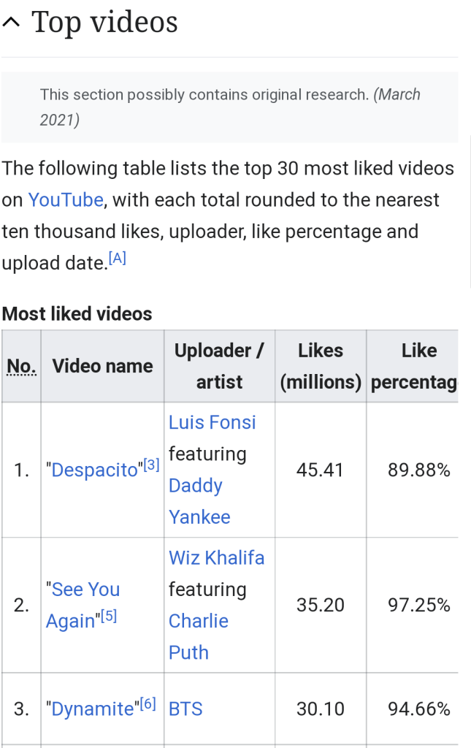Collapse the Top videos section chevron

click(x=11, y=23)
